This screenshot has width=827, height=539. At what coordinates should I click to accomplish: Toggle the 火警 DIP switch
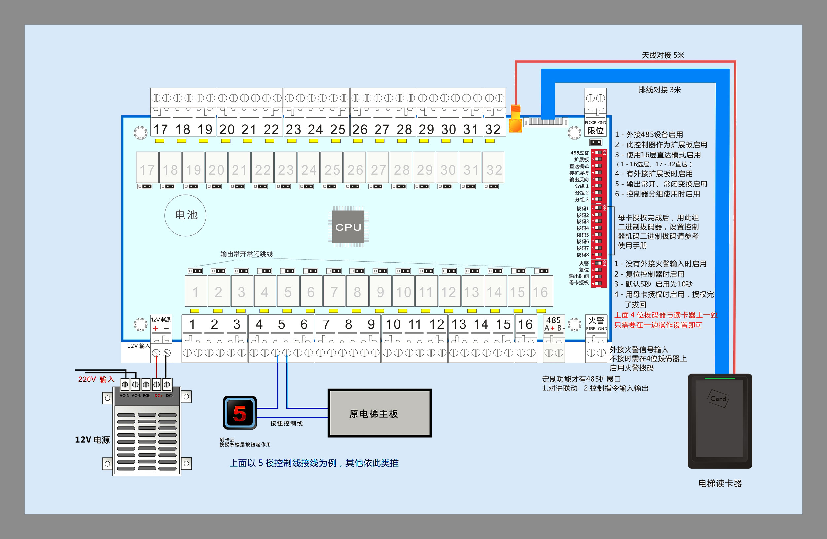click(598, 263)
